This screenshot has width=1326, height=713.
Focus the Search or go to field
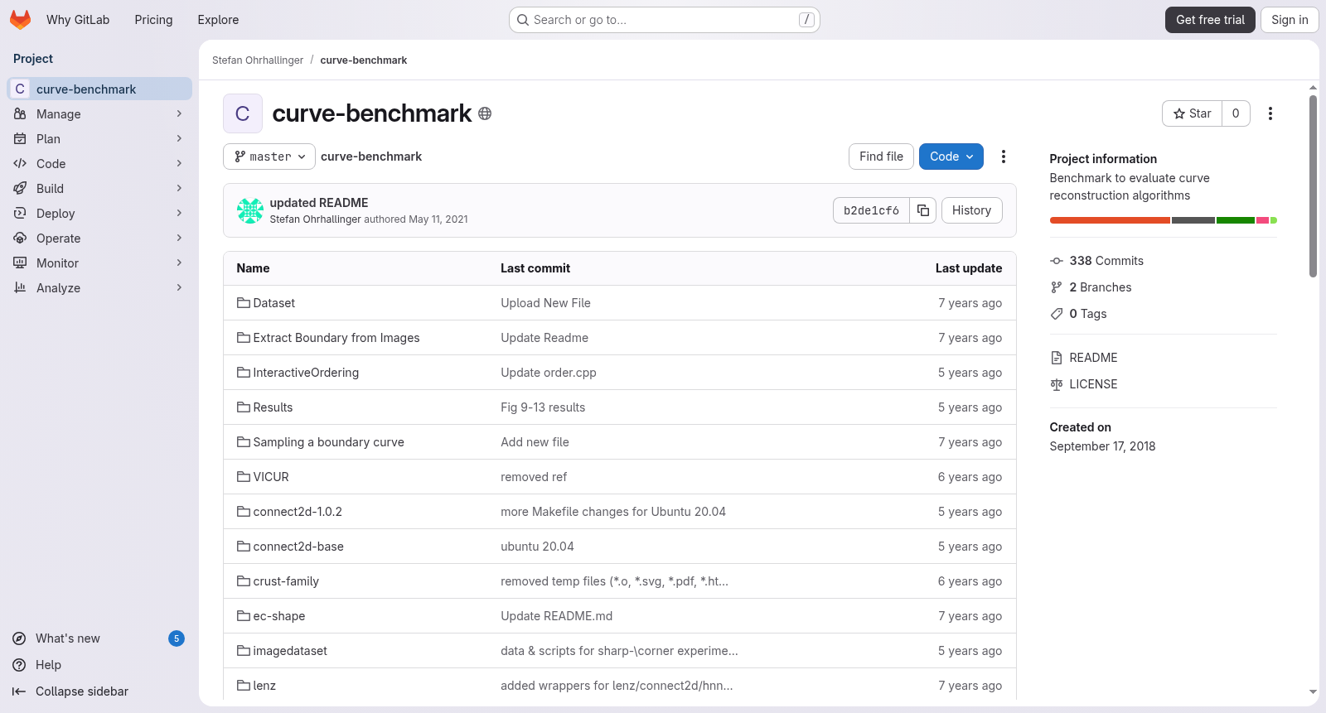[x=665, y=20]
